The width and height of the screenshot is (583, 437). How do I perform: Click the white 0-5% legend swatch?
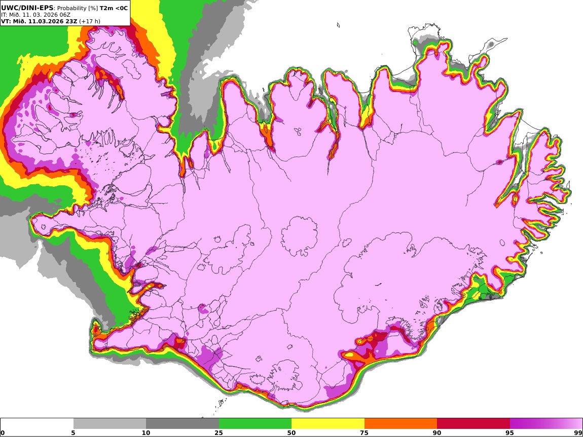(x=37, y=424)
